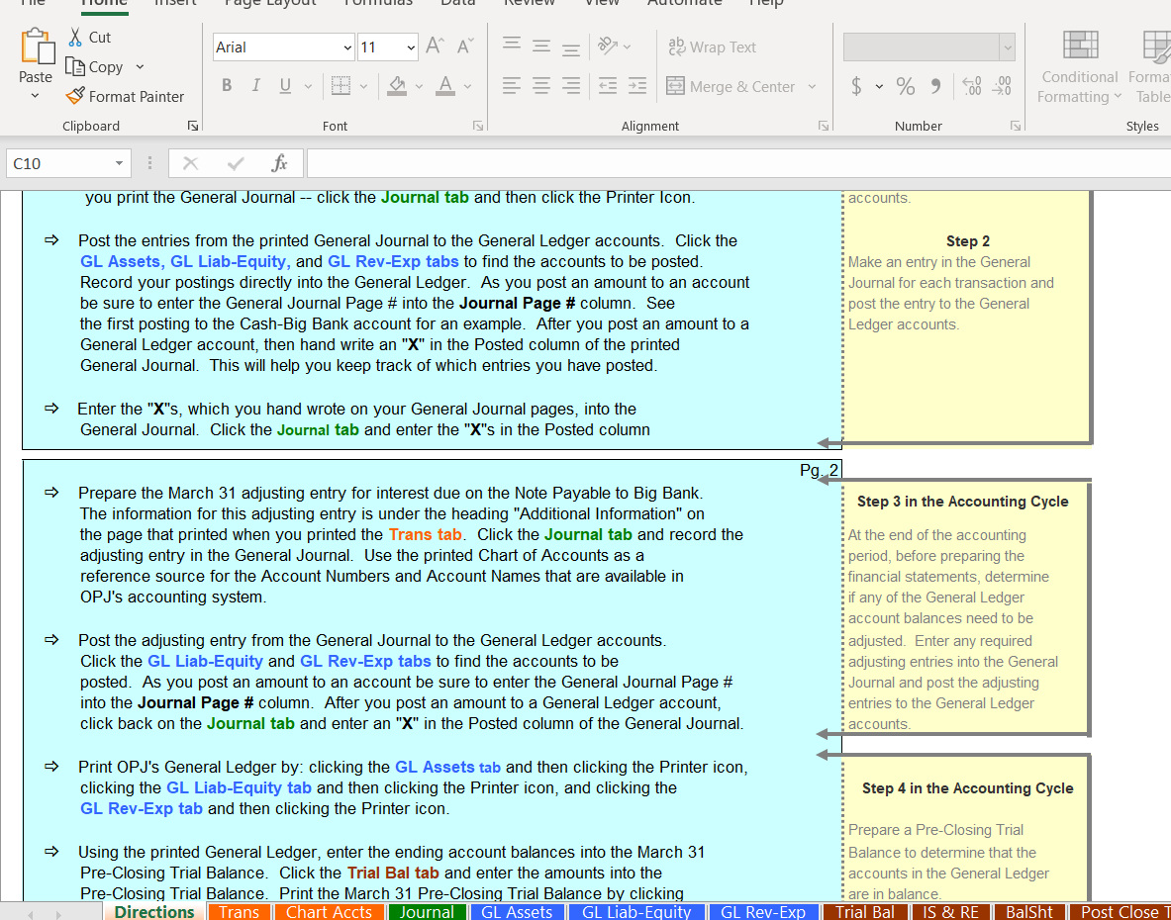This screenshot has height=920, width=1171.
Task: Copy the selection using Copy icon
Action: 74,67
